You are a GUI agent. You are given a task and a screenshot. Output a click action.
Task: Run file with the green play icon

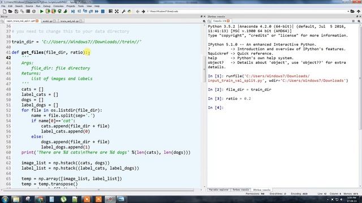(x=41, y=11)
